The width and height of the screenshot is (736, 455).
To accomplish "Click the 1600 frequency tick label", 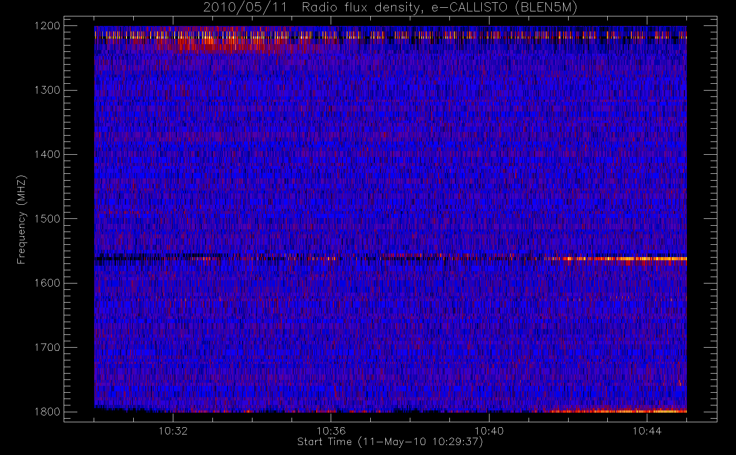I will tap(47, 283).
